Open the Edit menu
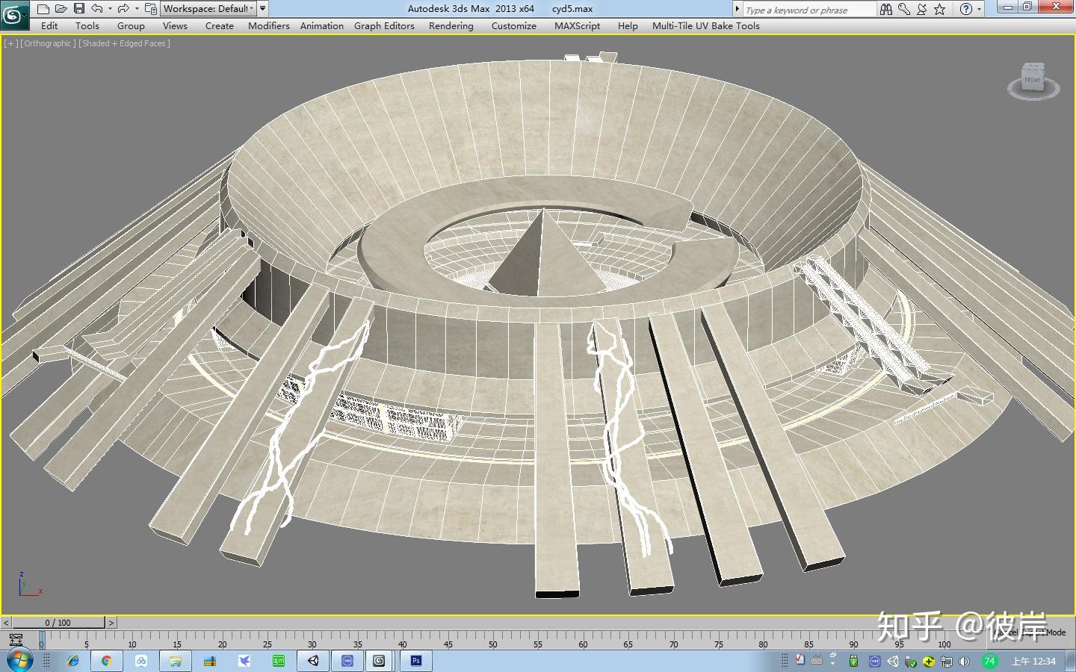The image size is (1076, 672). pos(49,25)
